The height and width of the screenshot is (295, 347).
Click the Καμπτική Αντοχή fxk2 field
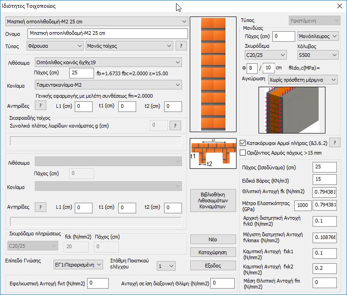click(325, 268)
